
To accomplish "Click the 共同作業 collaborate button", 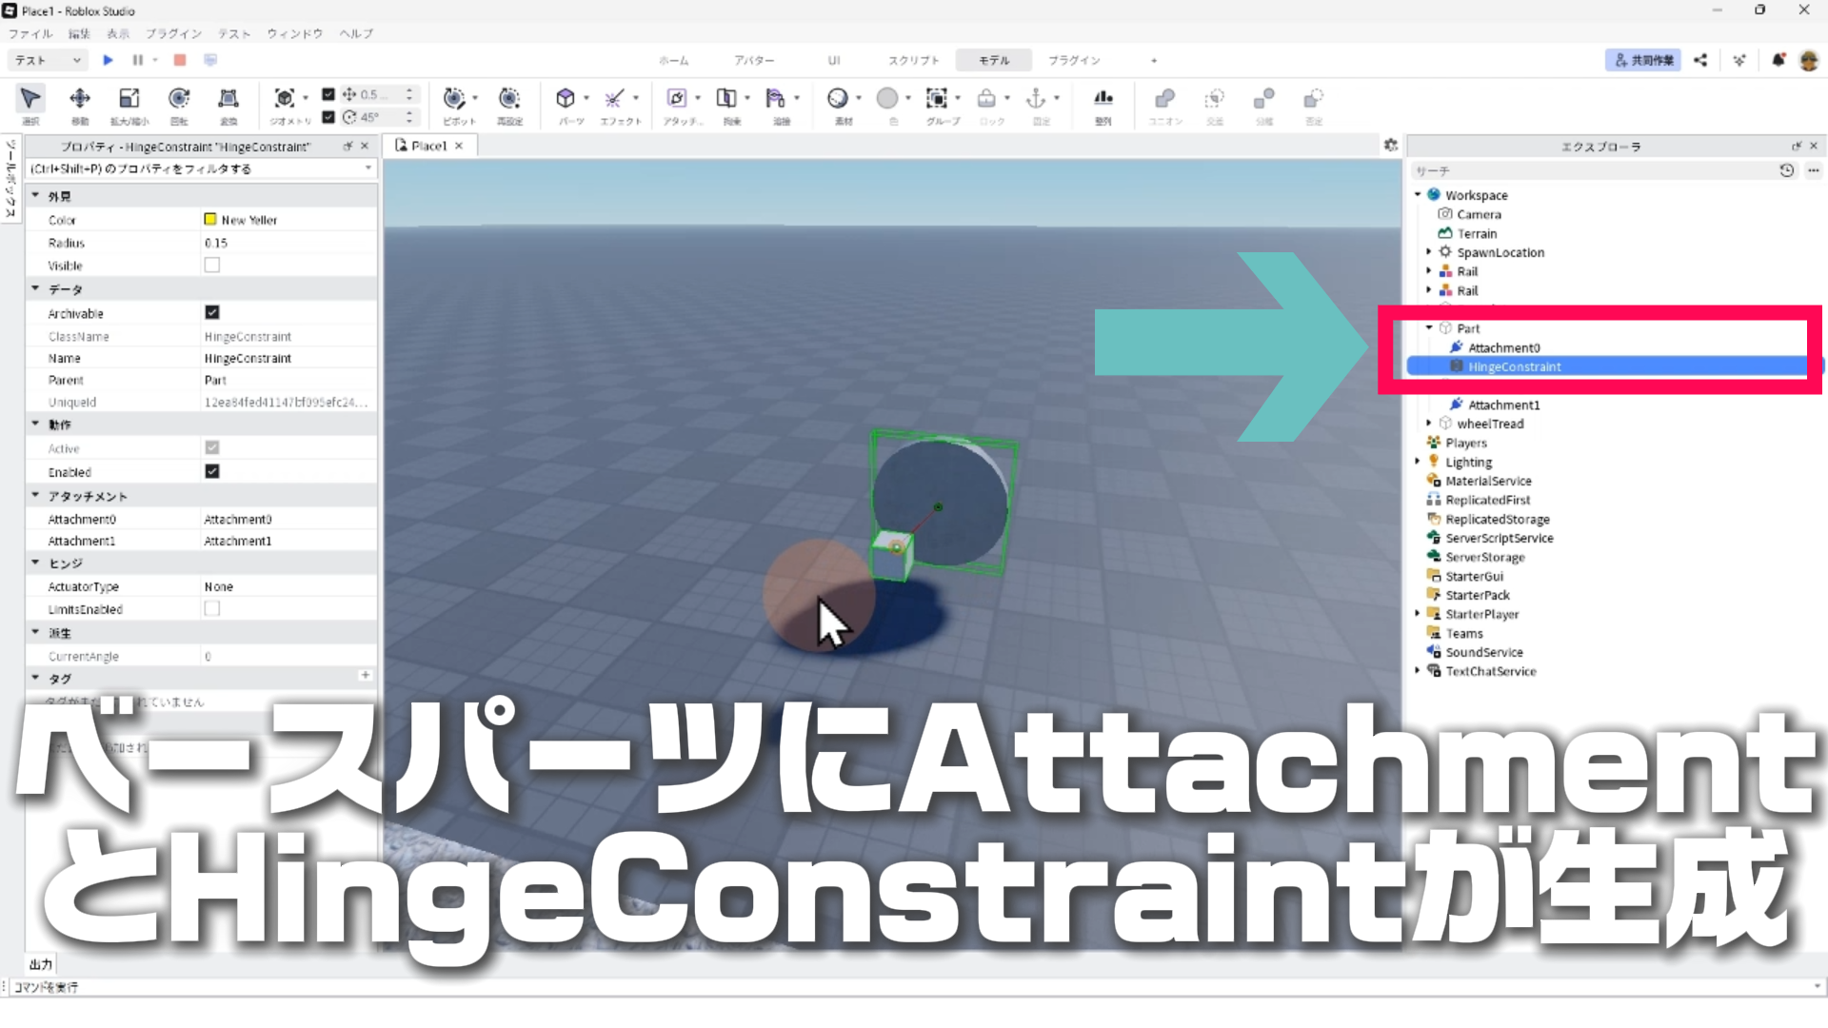I will [x=1643, y=60].
